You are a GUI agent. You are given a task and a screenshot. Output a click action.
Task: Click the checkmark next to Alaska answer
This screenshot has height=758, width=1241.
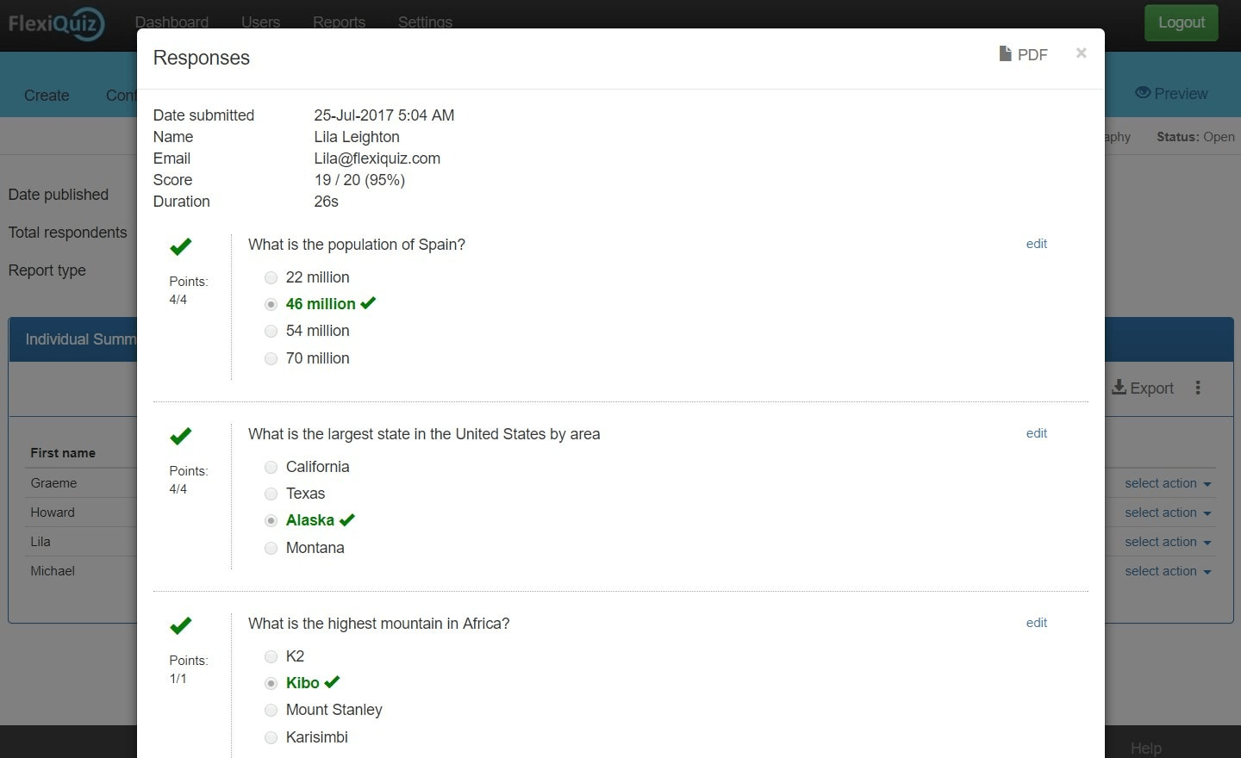point(347,520)
